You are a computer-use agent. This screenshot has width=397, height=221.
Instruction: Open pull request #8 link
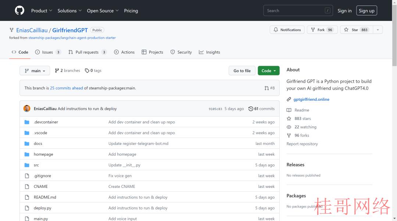(x=270, y=88)
